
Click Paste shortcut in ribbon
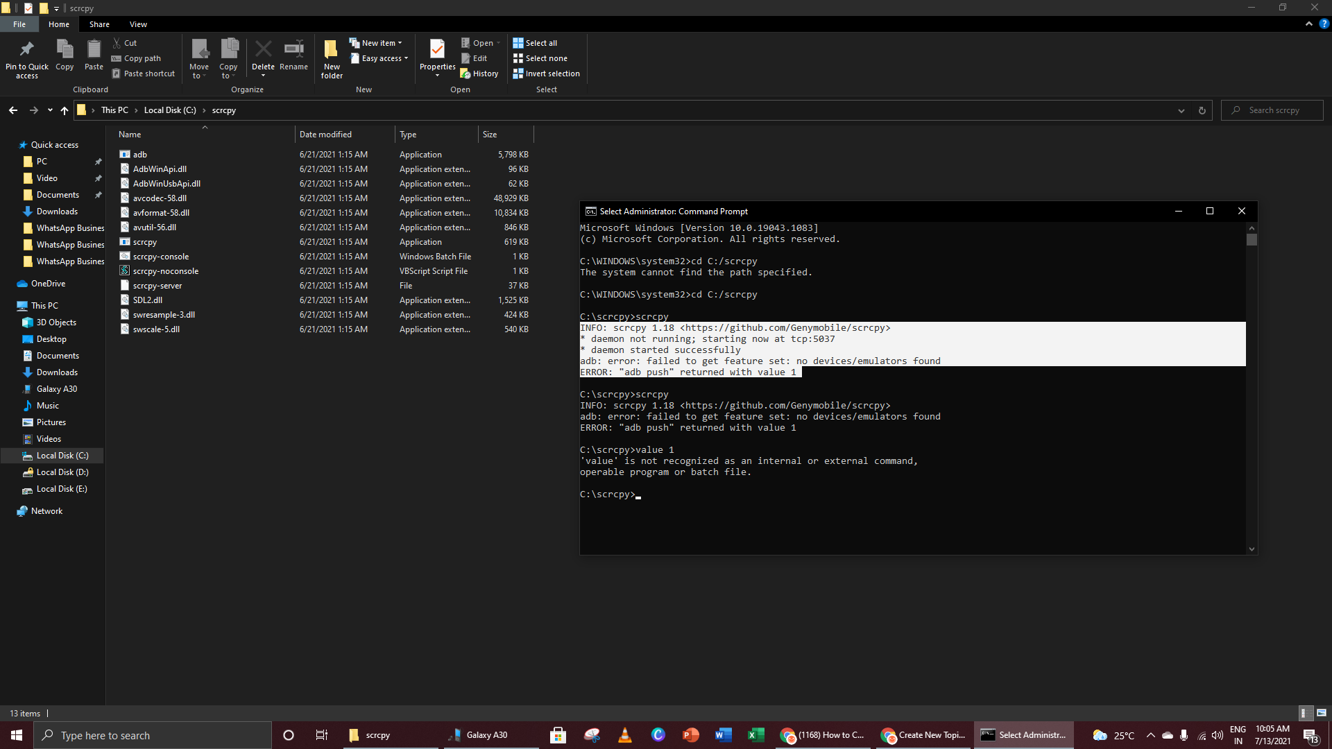coord(144,74)
